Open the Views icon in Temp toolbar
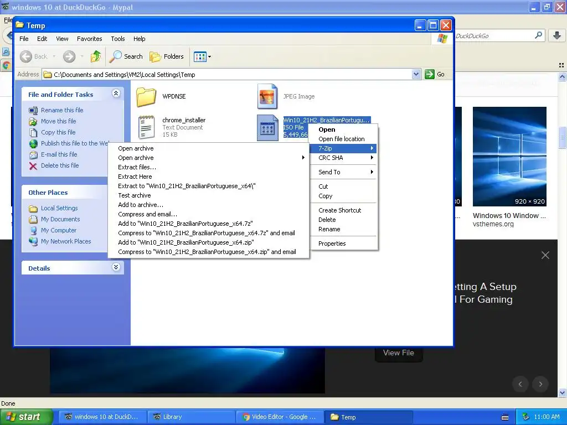Viewport: 567px width, 425px height. click(x=199, y=57)
